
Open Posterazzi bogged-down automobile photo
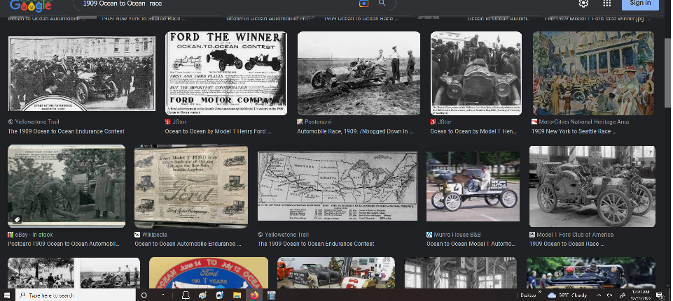(359, 73)
